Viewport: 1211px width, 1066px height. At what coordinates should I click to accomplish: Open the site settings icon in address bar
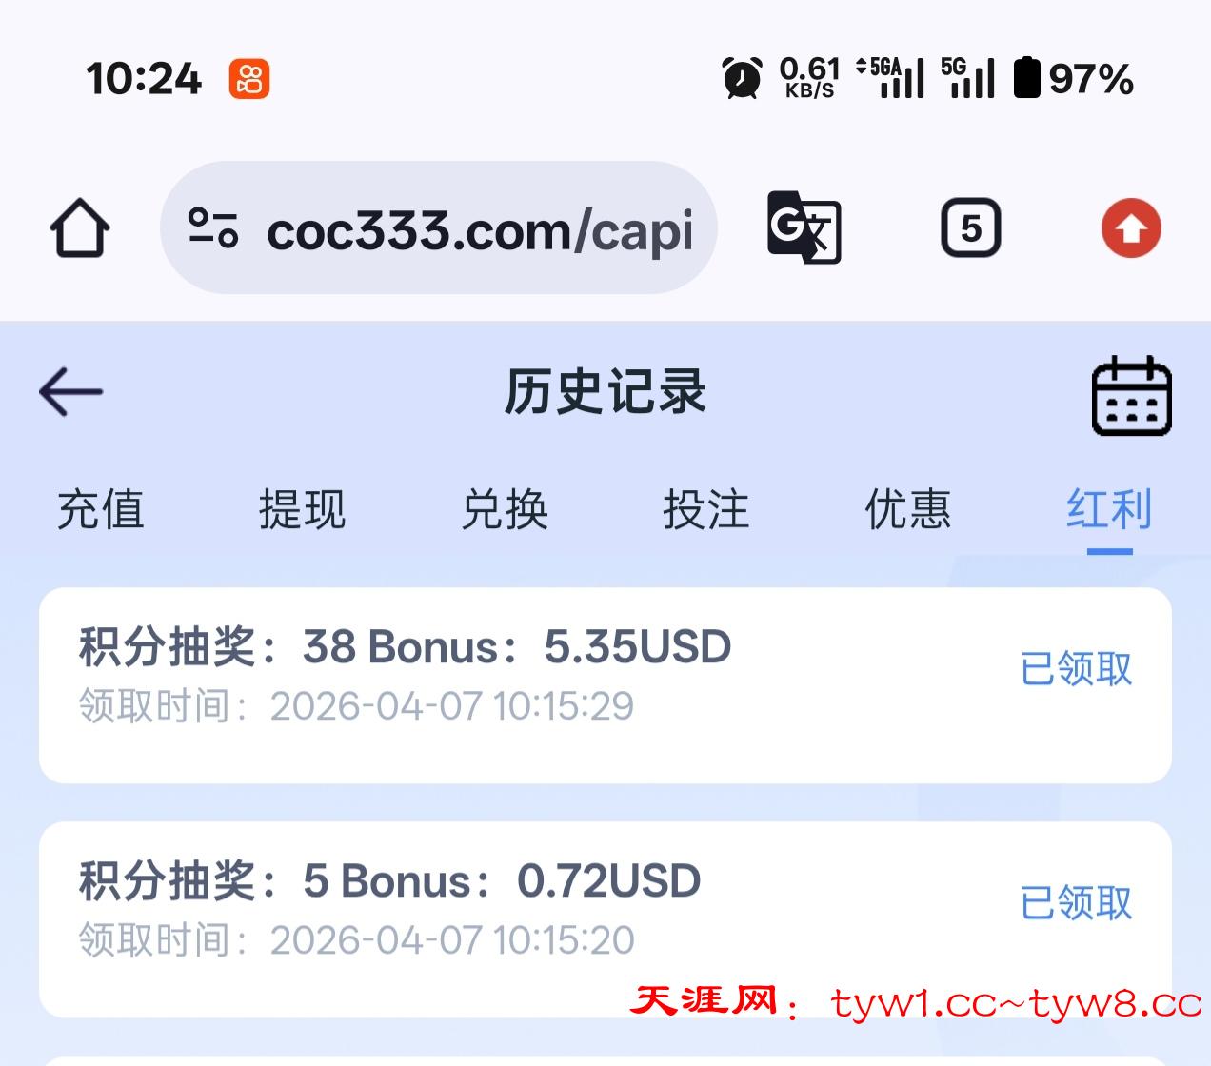pos(213,228)
